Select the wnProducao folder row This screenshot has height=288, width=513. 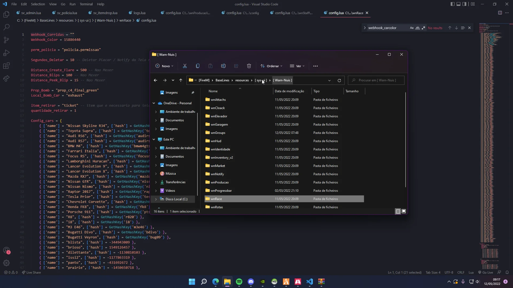284,182
